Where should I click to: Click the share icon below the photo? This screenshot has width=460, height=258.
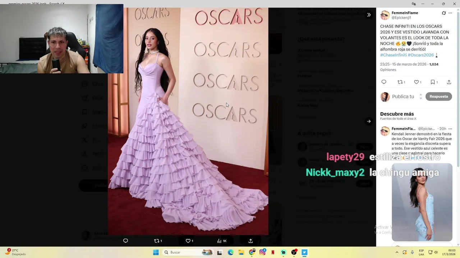(x=250, y=241)
